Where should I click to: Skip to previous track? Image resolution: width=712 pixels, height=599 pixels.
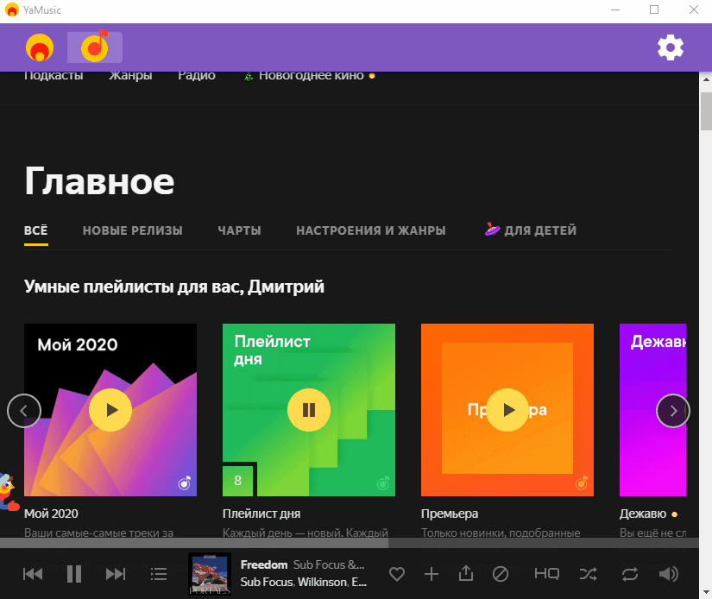(33, 574)
